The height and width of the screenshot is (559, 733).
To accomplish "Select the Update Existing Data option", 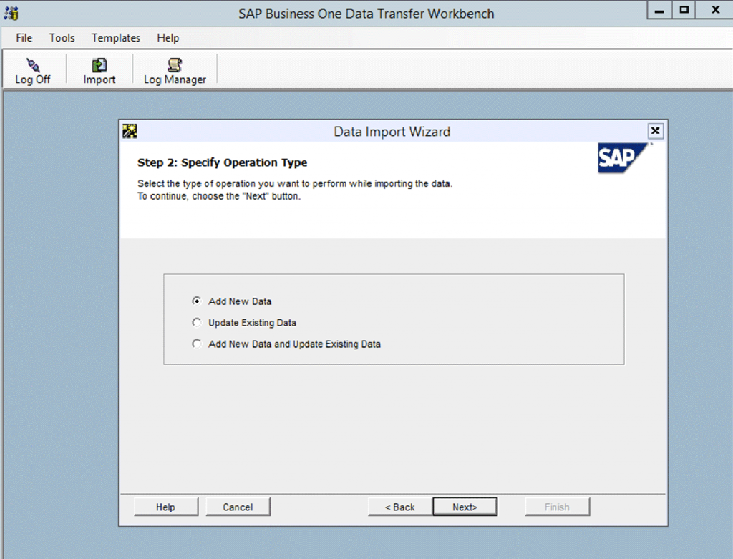I will 196,322.
